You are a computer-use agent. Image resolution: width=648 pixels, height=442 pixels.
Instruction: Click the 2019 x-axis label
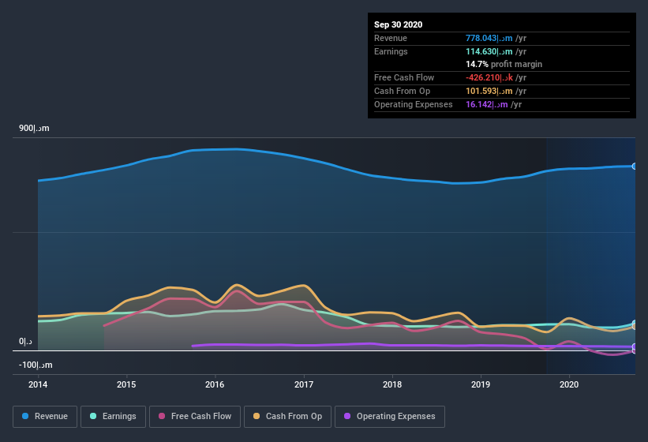(x=481, y=384)
